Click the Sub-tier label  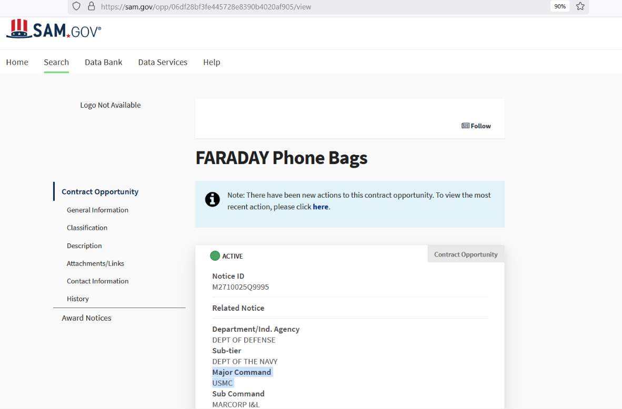coord(226,351)
